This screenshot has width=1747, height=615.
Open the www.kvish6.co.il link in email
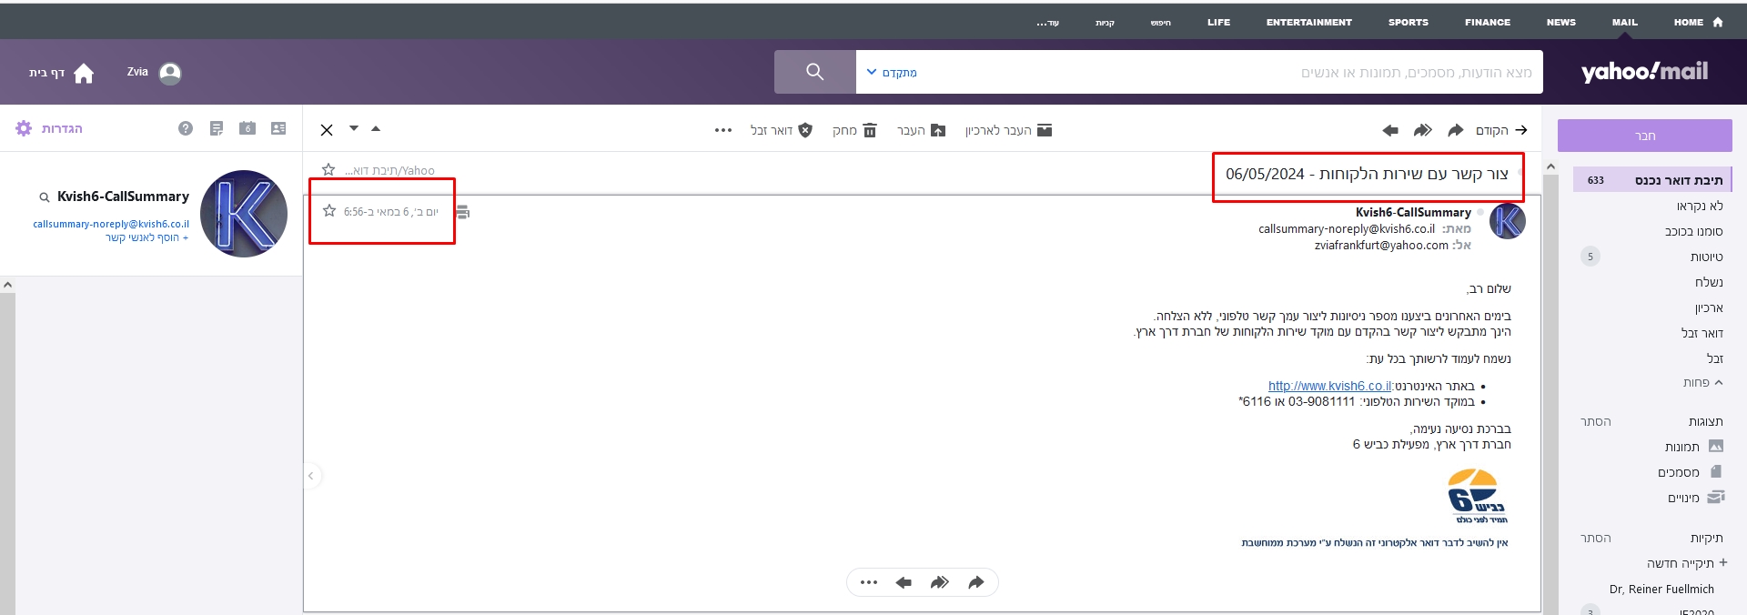tap(1329, 386)
